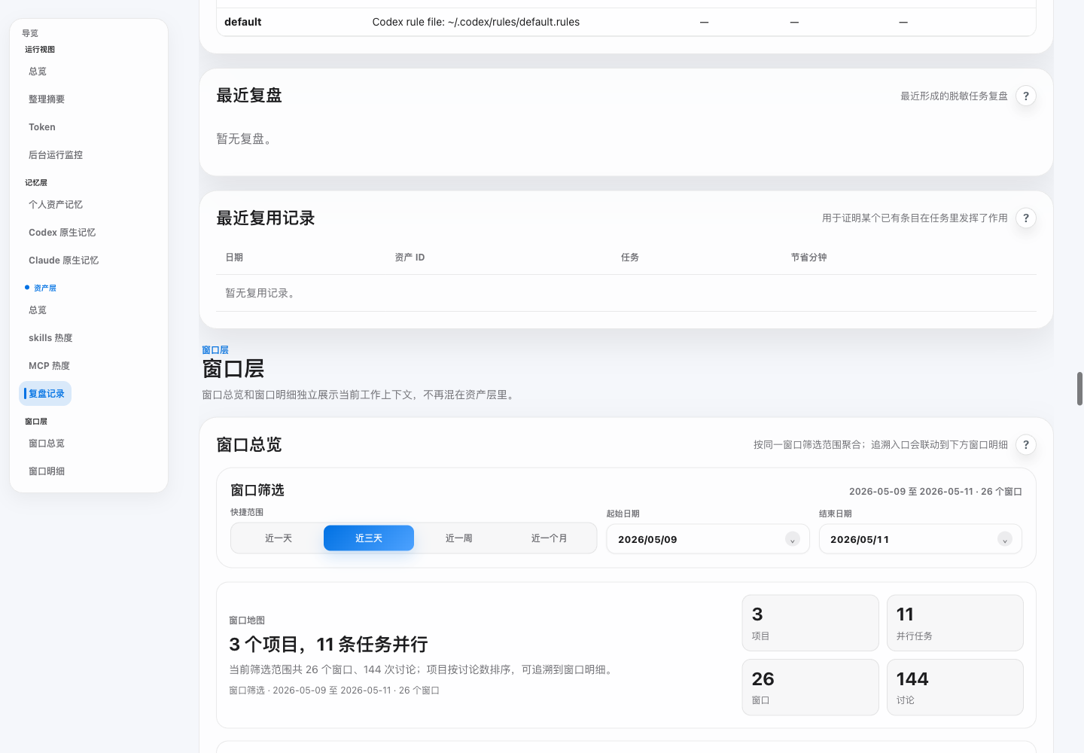Image resolution: width=1084 pixels, height=753 pixels.
Task: Open the 结束日期 calendar dropdown arrow
Action: coord(1004,539)
